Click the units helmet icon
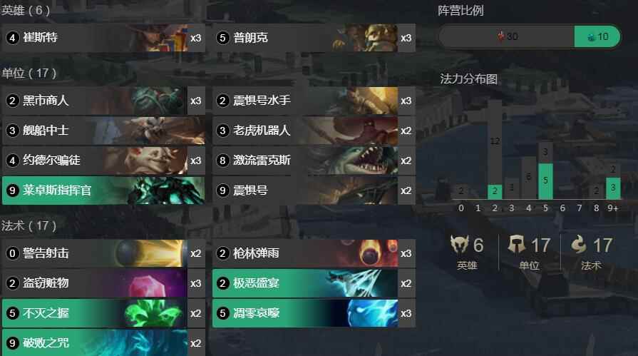This screenshot has height=356, width=638. pyautogui.click(x=517, y=245)
